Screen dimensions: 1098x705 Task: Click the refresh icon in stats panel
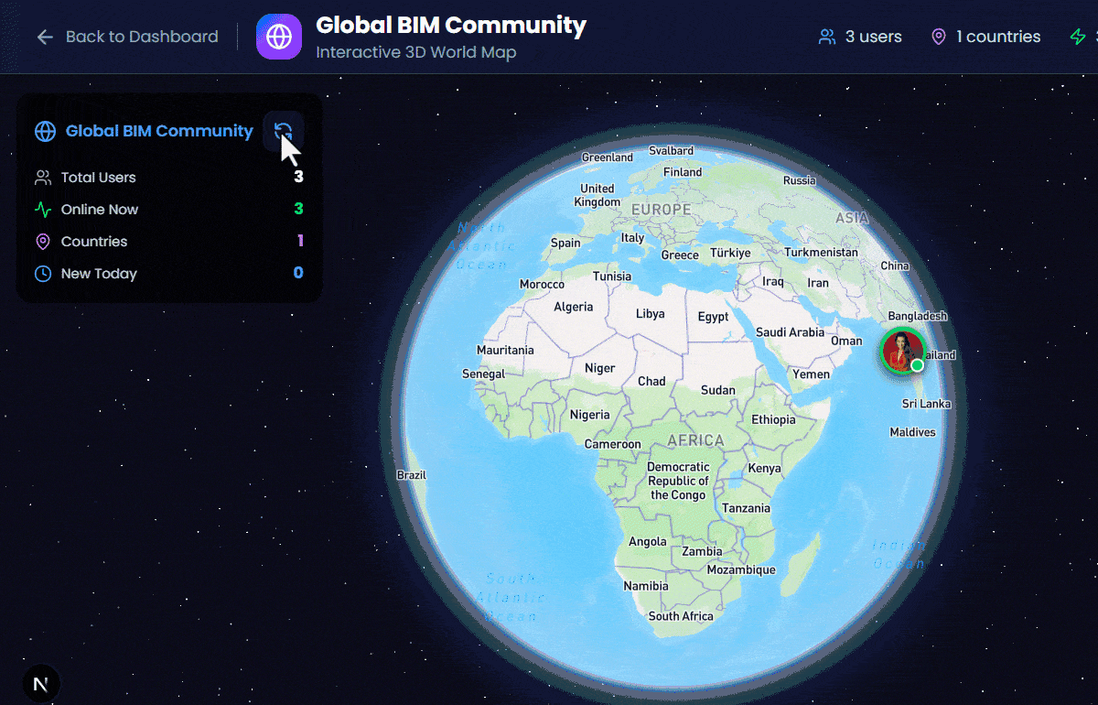[283, 132]
